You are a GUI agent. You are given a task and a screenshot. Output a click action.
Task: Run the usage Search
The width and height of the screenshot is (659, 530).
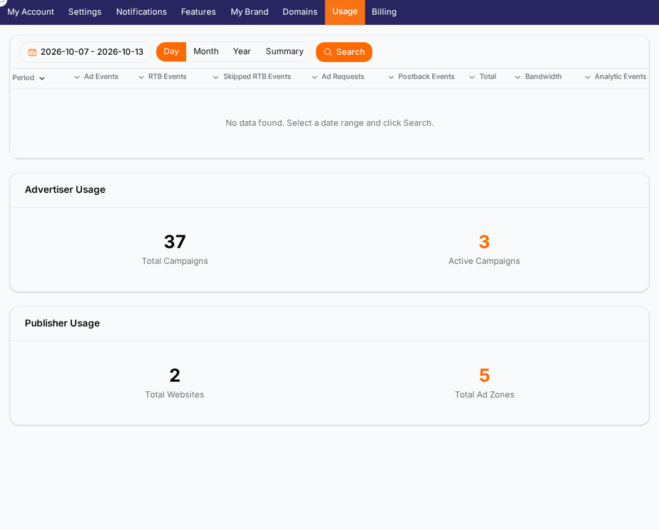coord(344,52)
